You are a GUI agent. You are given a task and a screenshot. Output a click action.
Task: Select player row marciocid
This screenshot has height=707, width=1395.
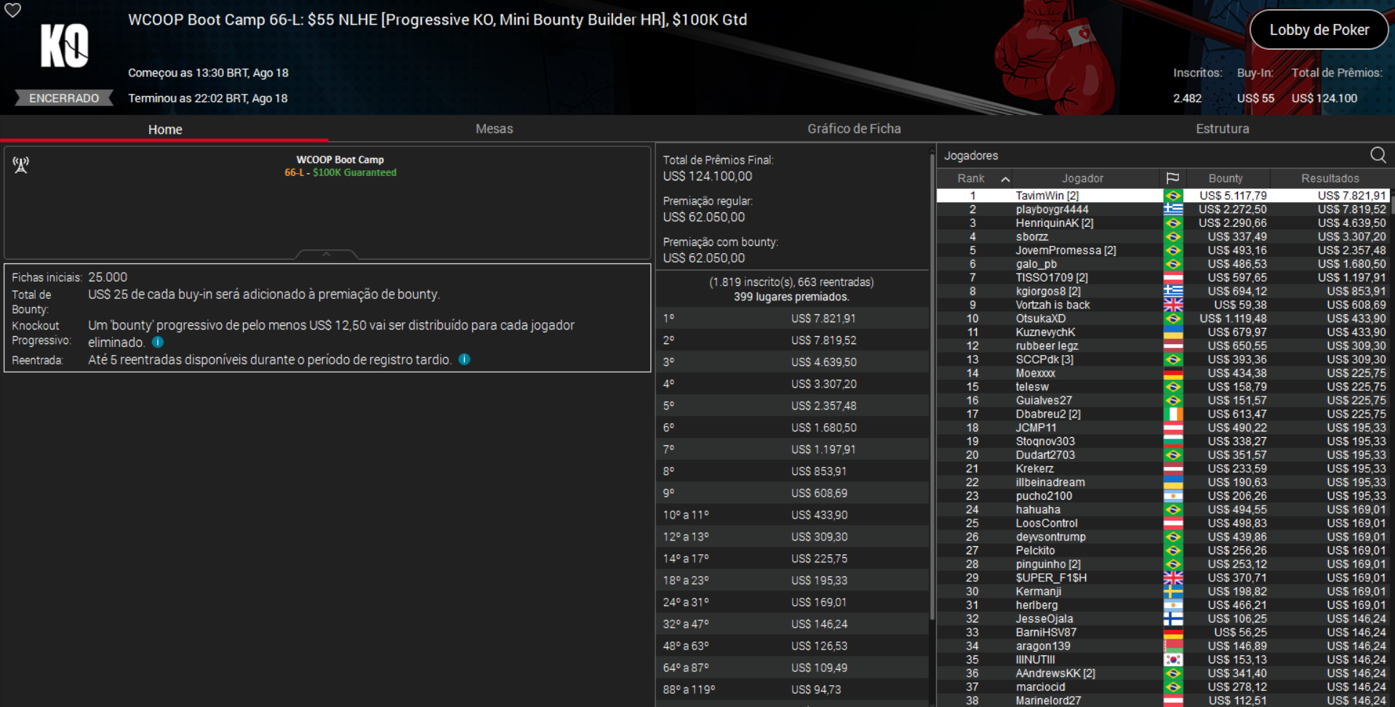(1163, 687)
